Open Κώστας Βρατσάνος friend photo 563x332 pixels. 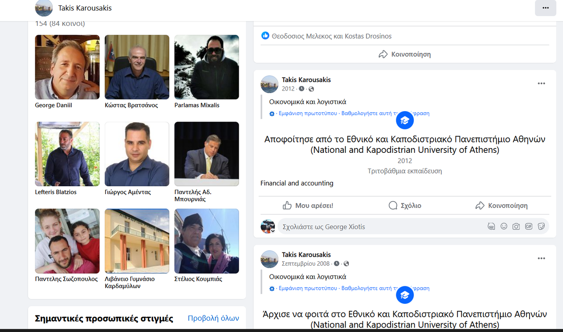point(137,67)
